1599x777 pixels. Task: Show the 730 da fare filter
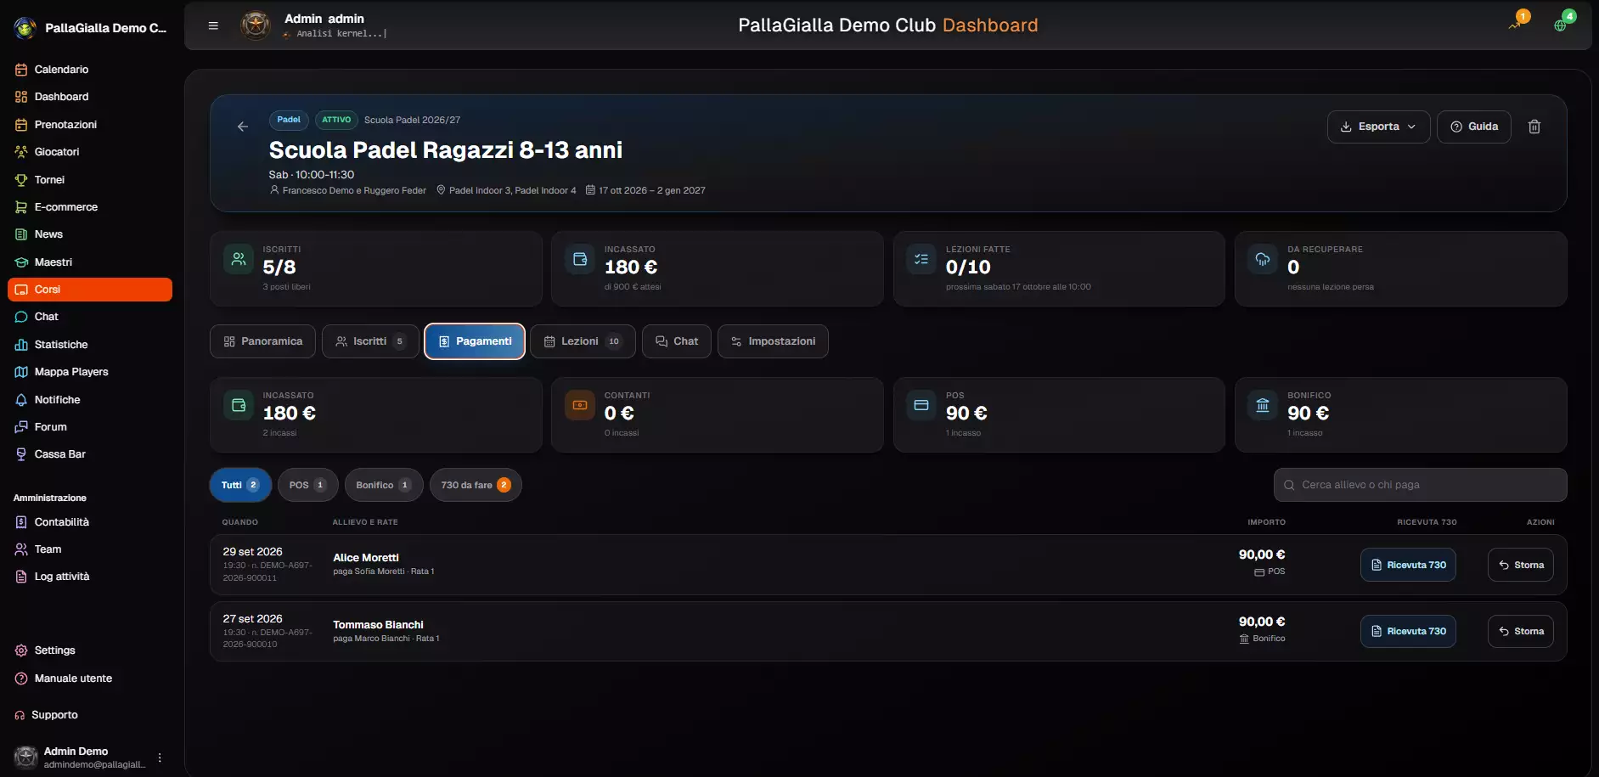476,485
